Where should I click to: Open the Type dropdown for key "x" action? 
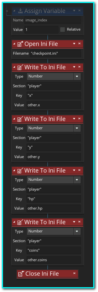click(x=77, y=76)
